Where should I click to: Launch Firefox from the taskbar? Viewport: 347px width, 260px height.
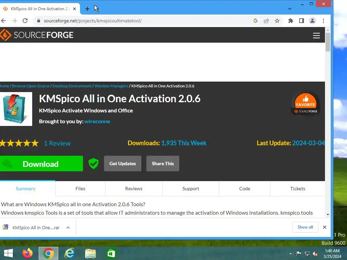click(x=27, y=253)
